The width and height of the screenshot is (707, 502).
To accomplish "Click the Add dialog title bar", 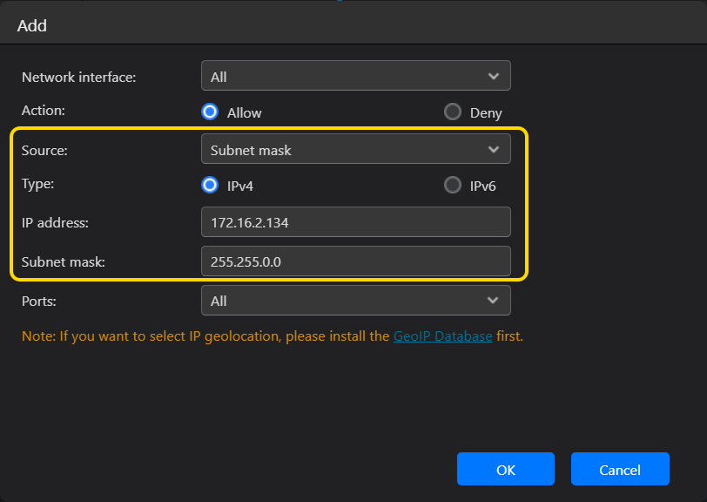I will tap(353, 24).
